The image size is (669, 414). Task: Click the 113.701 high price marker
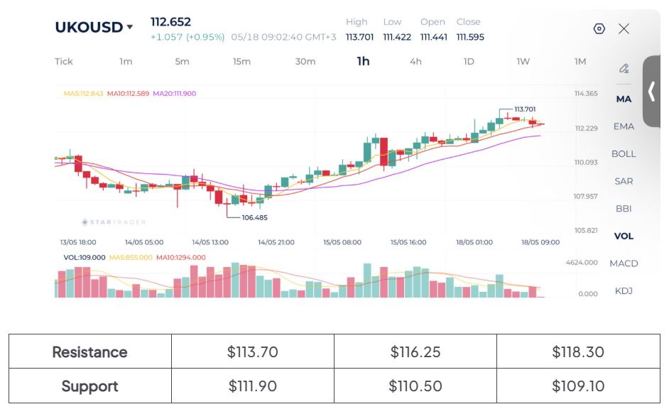click(525, 109)
